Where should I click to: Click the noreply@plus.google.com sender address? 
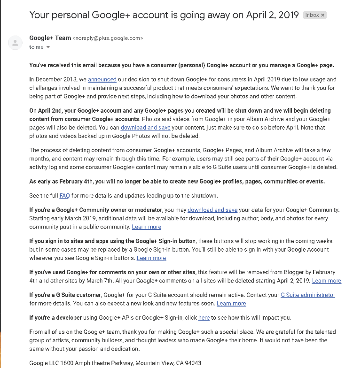click(108, 38)
